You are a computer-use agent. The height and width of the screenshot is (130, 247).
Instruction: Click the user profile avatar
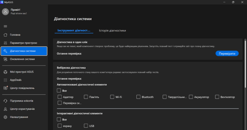point(5,11)
